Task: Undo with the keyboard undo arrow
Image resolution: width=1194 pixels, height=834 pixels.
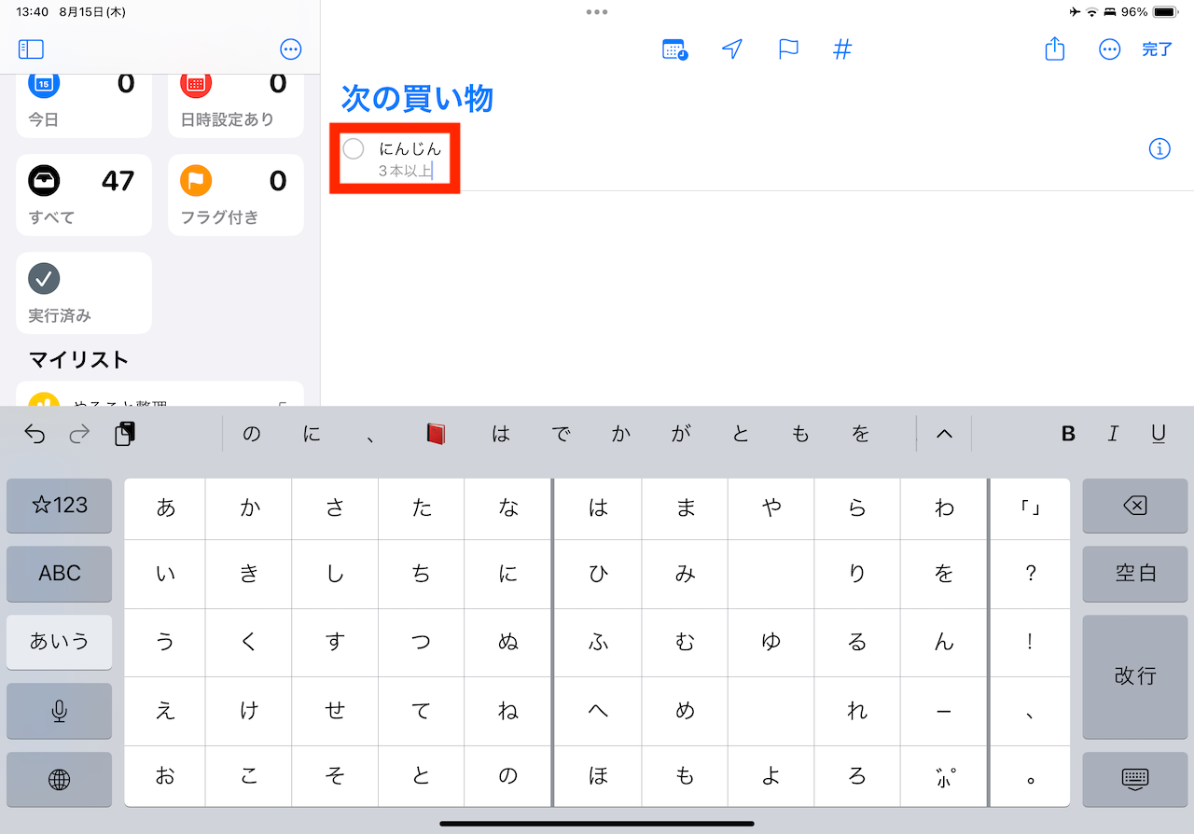Action: tap(35, 434)
